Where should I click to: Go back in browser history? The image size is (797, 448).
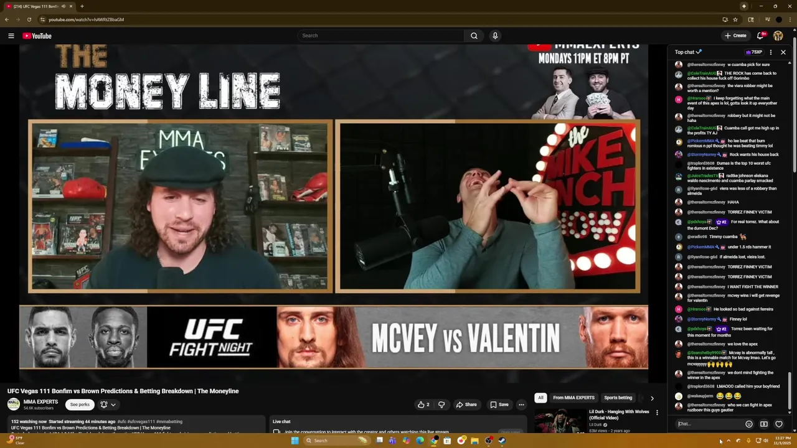(7, 19)
